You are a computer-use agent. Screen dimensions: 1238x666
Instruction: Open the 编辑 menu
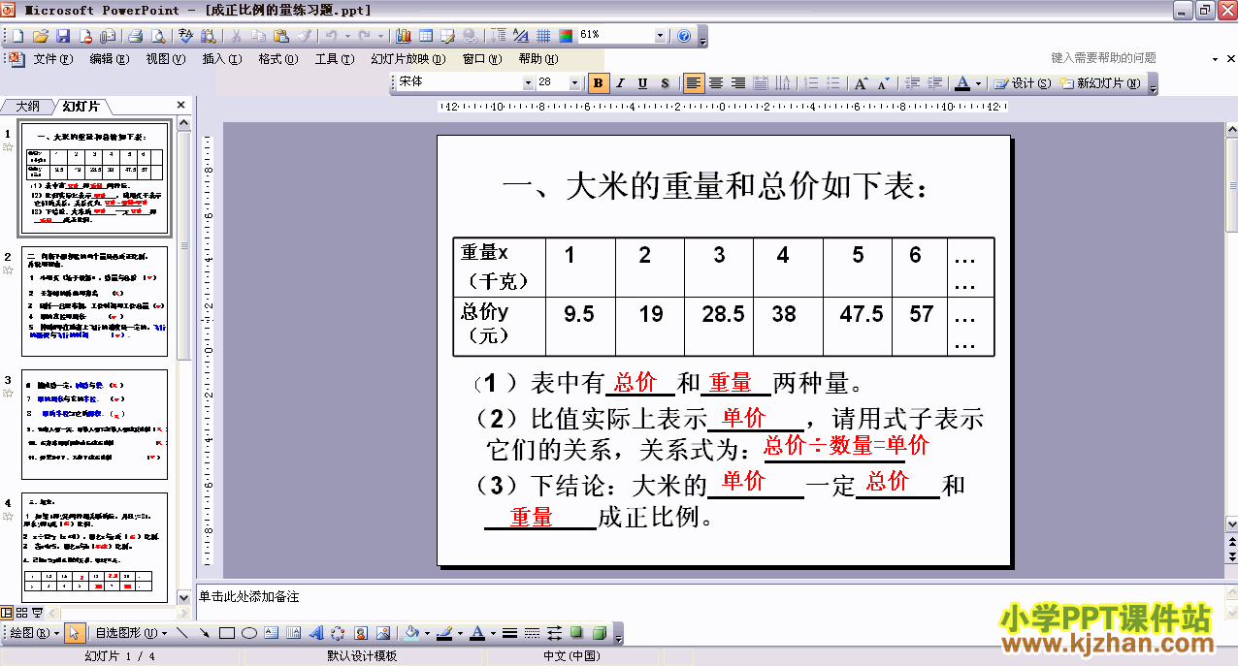pyautogui.click(x=110, y=59)
